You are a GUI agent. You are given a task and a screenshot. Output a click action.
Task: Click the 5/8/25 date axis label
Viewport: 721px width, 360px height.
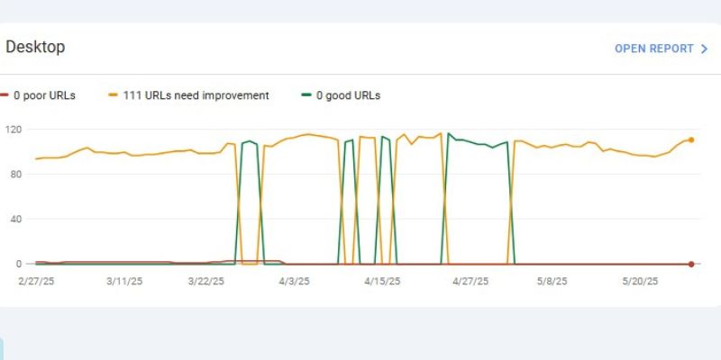549,282
